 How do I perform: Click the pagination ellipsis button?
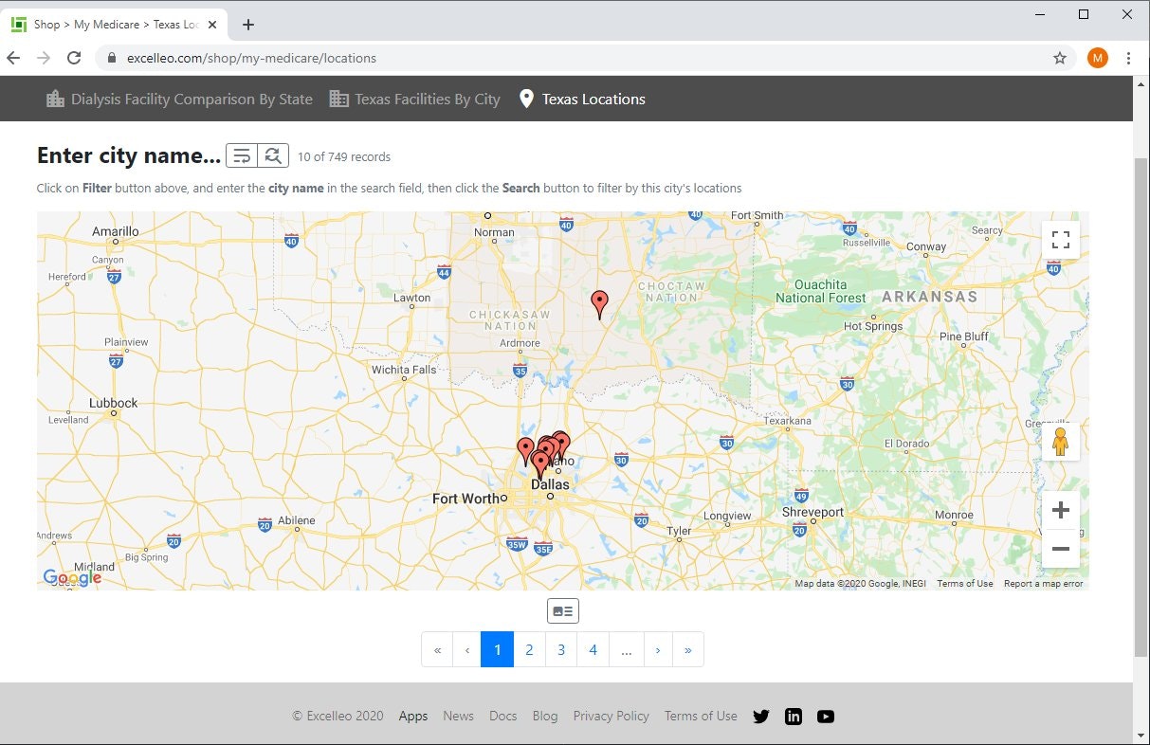point(627,649)
